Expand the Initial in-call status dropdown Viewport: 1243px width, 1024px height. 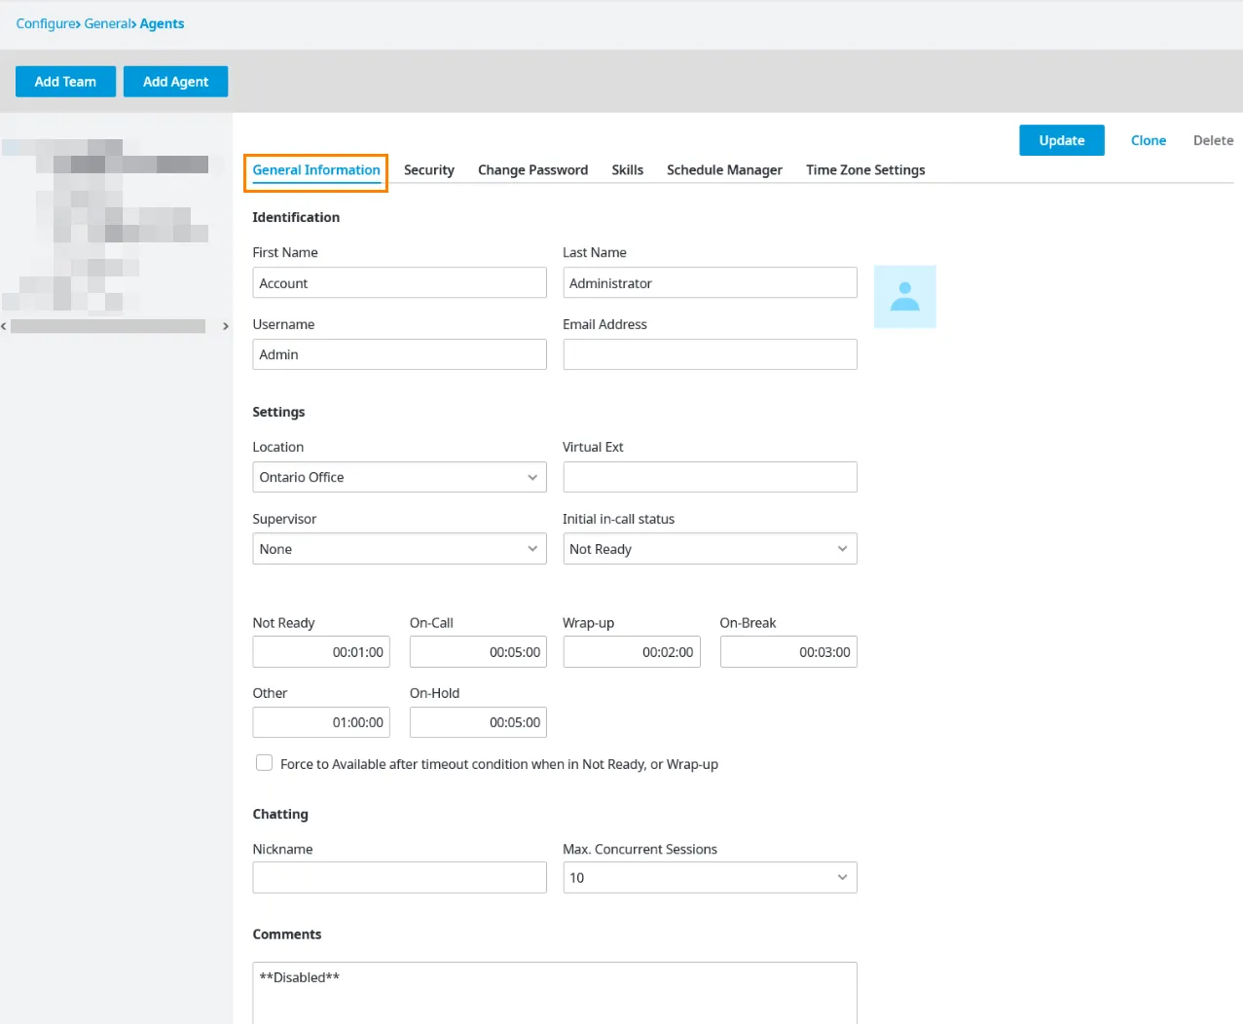pos(710,549)
